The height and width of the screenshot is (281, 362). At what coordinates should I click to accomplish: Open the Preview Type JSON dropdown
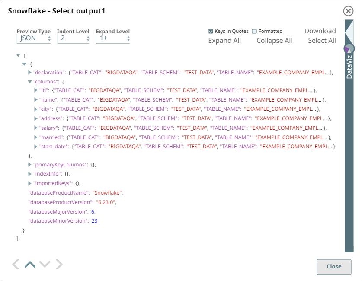tap(34, 38)
